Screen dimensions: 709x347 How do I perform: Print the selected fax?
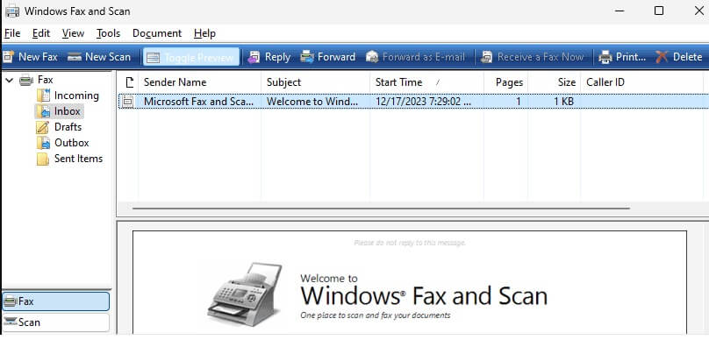(x=622, y=57)
